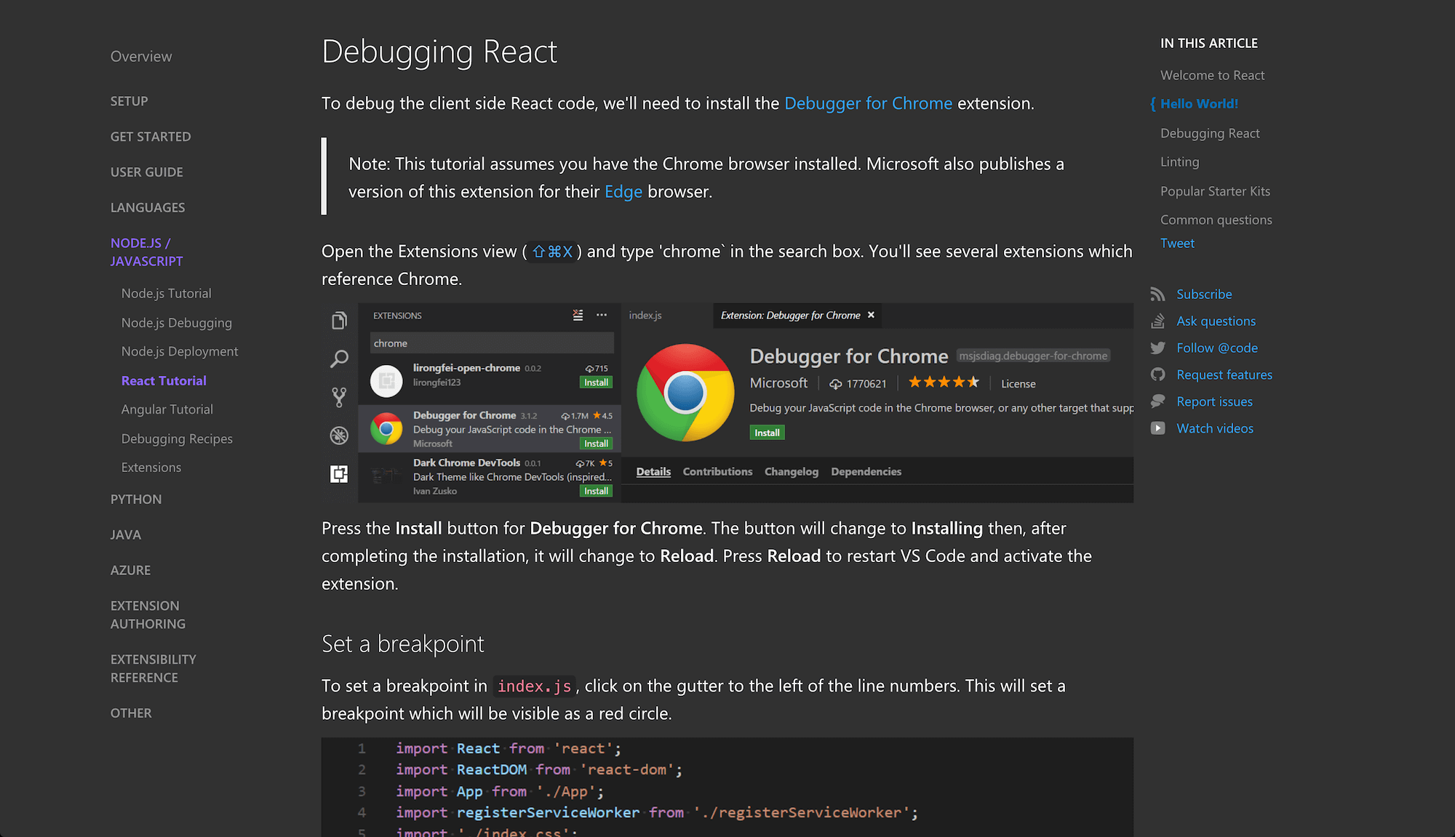Click the Search icon in the activity bar

pyautogui.click(x=339, y=359)
